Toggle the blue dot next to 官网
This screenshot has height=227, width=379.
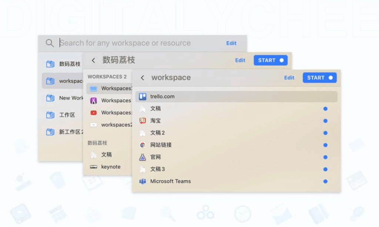(325, 157)
